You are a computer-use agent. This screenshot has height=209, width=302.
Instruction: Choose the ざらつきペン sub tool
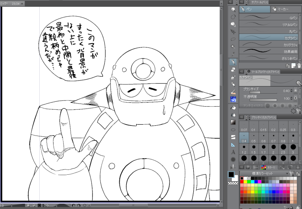tap(269, 58)
